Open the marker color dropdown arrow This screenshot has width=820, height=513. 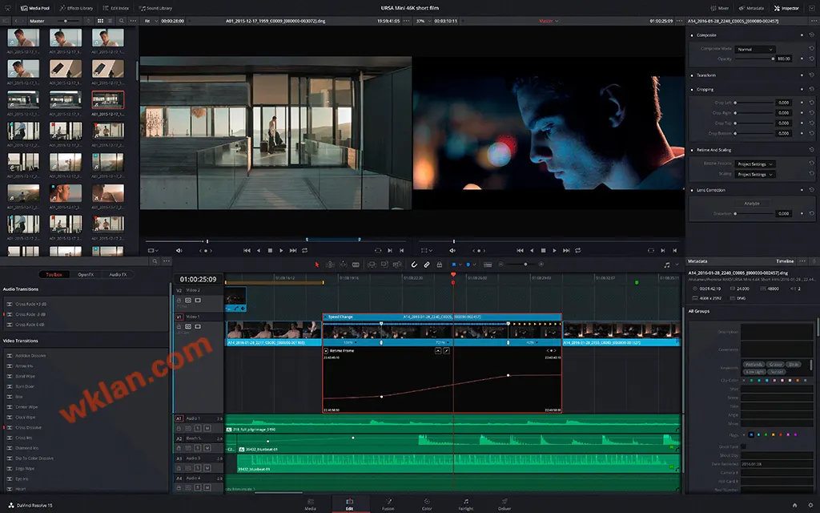pyautogui.click(x=474, y=265)
